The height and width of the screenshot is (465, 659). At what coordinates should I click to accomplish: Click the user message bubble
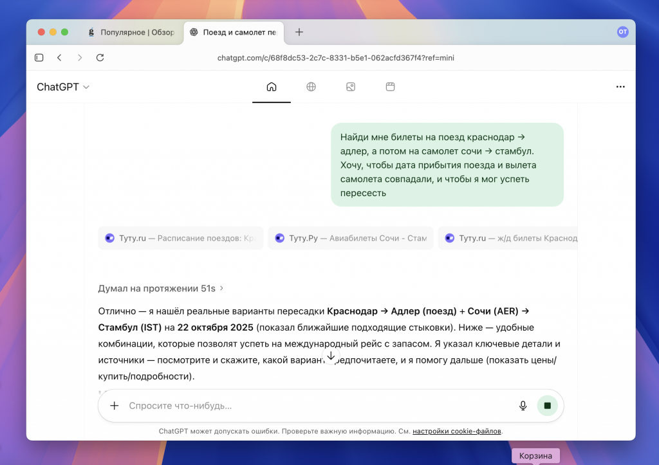(447, 165)
